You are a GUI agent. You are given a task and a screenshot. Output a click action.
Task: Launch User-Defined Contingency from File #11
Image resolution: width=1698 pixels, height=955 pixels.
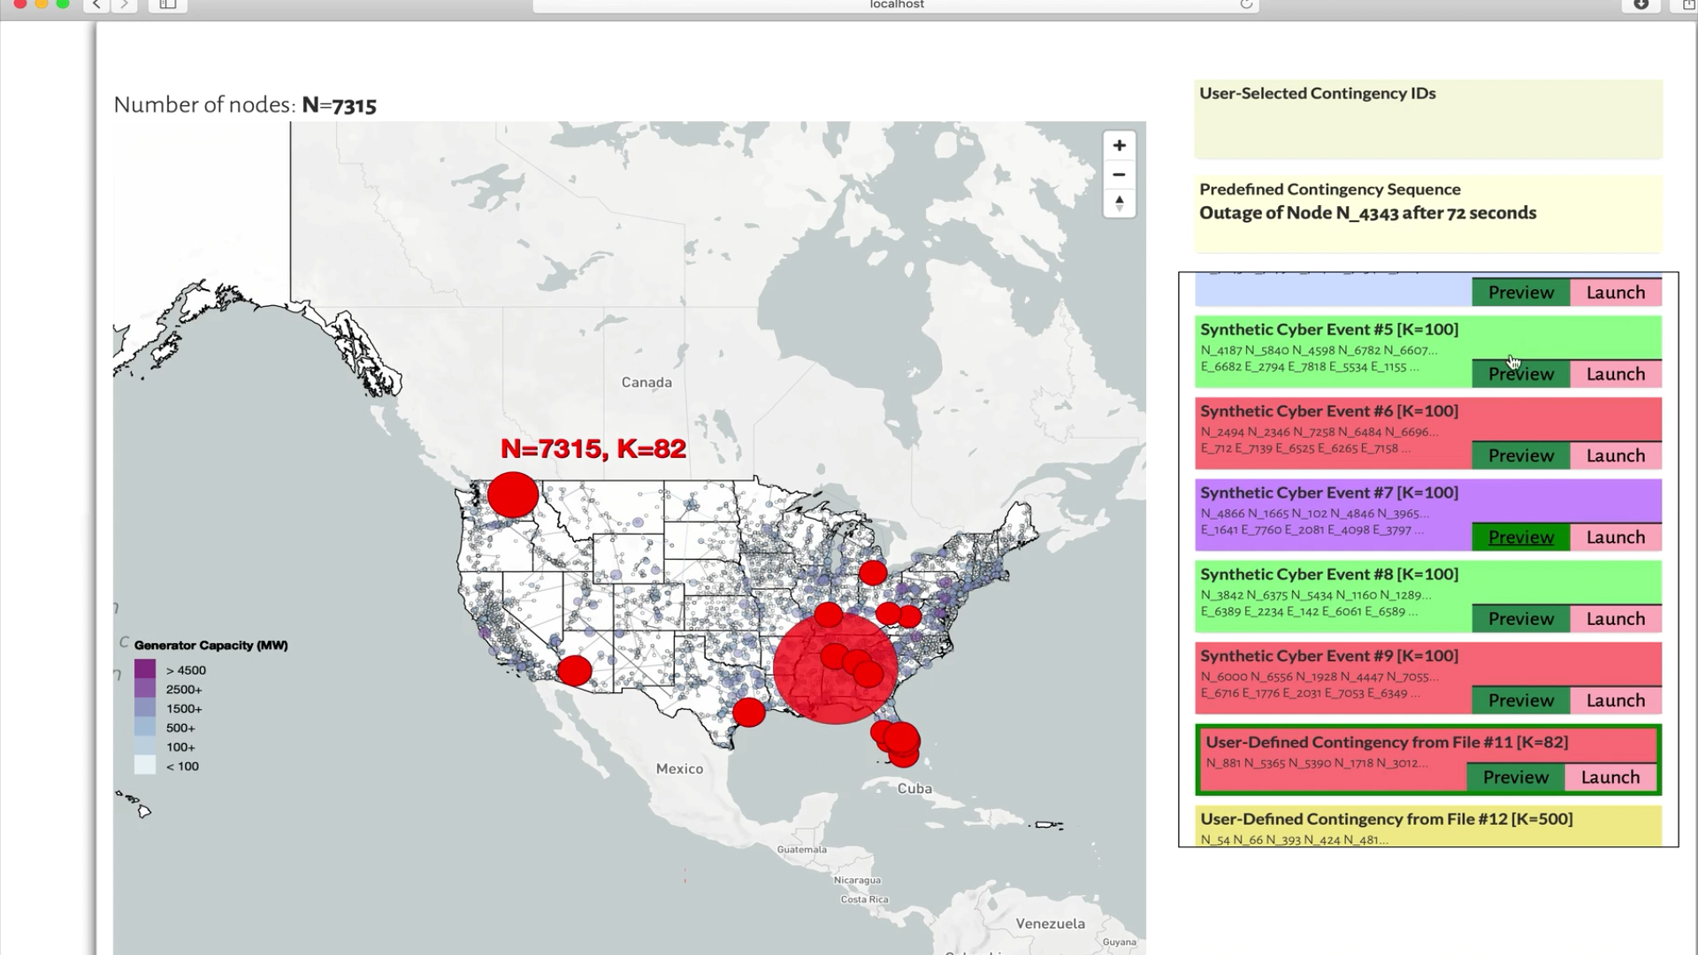click(1610, 777)
